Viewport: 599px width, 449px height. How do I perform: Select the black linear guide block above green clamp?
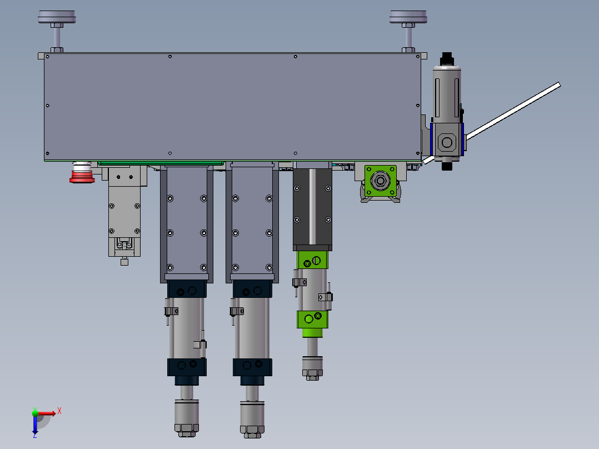click(x=312, y=209)
